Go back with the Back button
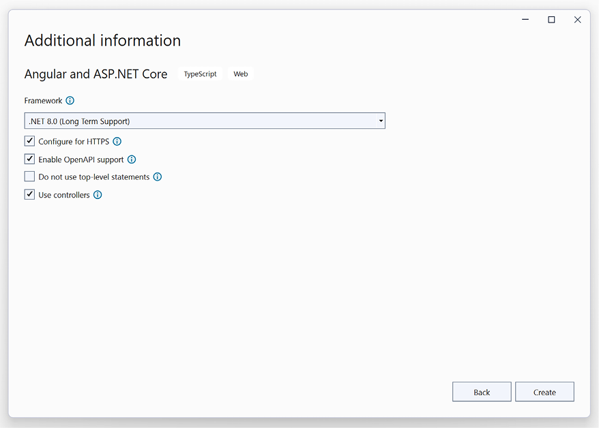 (482, 392)
